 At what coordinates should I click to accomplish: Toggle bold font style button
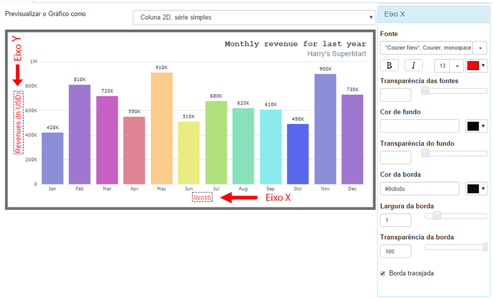(389, 65)
